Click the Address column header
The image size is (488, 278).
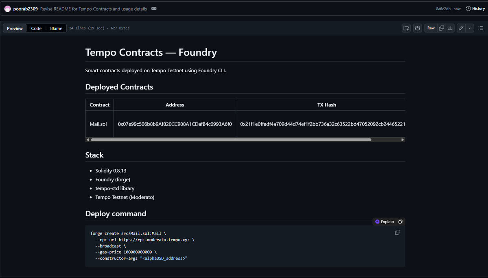(x=175, y=105)
